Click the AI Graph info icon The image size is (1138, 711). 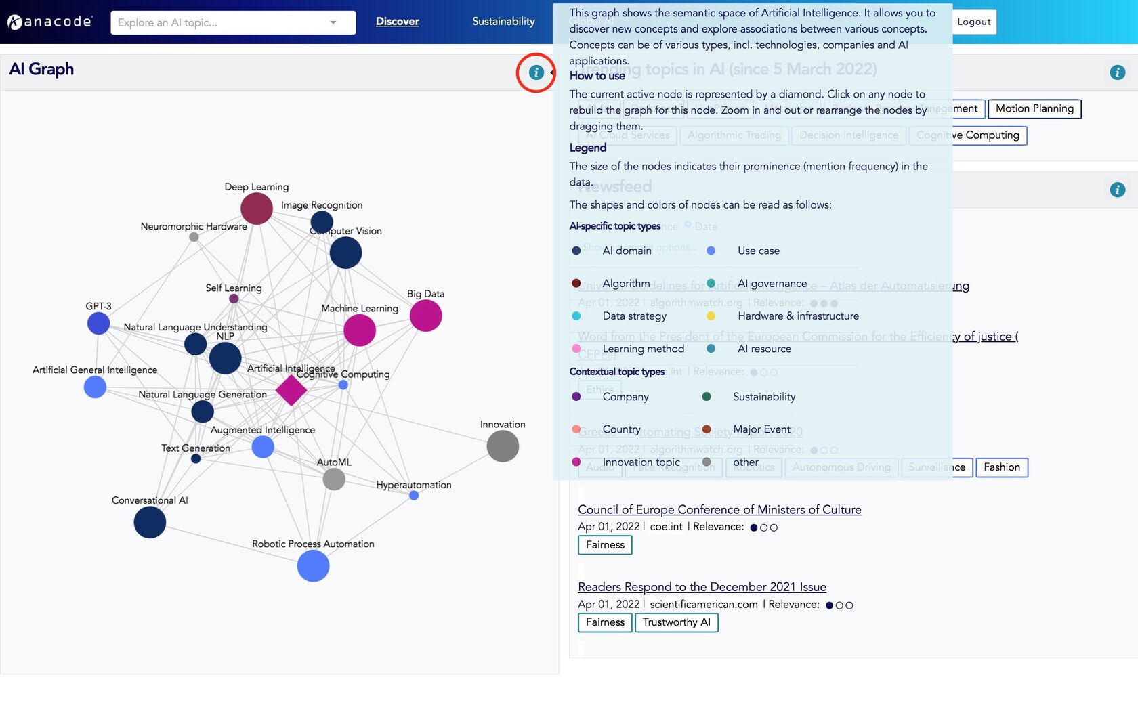tap(536, 72)
